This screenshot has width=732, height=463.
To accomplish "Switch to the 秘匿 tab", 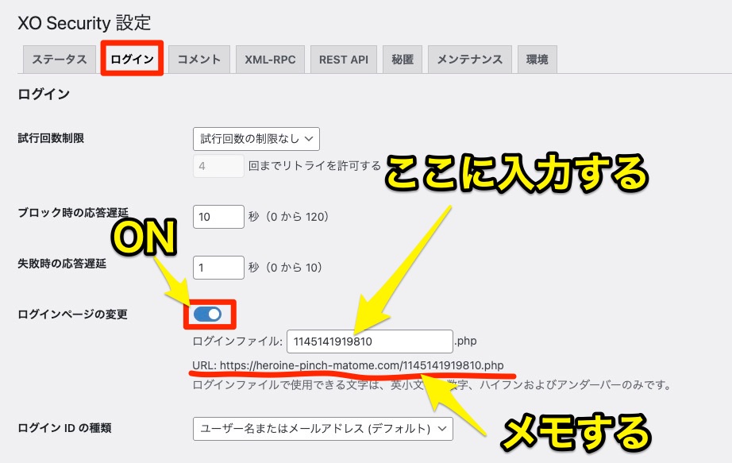I will [x=402, y=60].
